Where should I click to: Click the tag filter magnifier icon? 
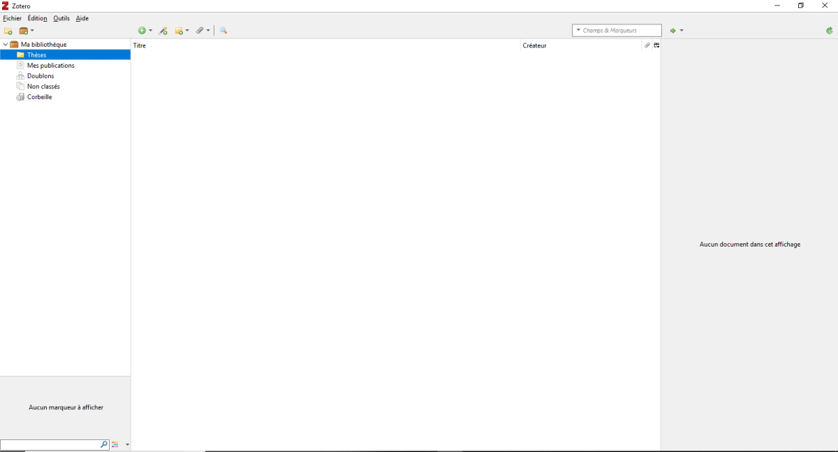point(104,444)
